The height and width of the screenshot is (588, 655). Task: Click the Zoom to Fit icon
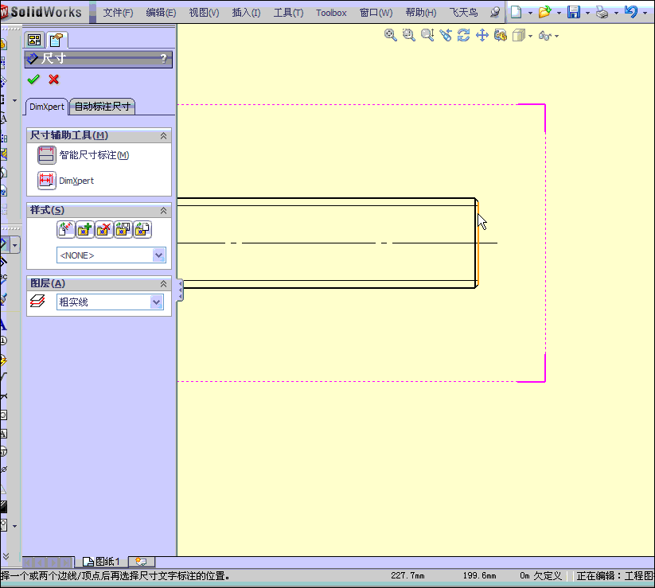[x=391, y=35]
